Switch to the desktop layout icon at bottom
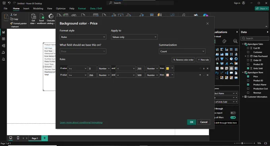270x146 pixels. [x=11, y=138]
